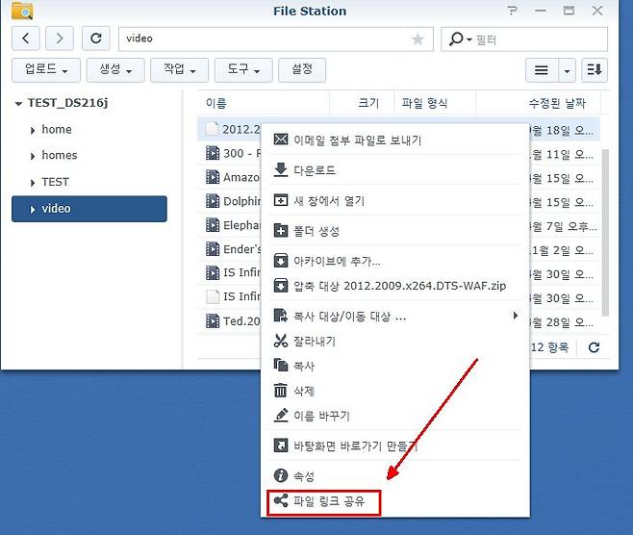Click the file list vertical scrollbar
Image resolution: width=633 pixels, height=535 pixels.
pos(605,233)
